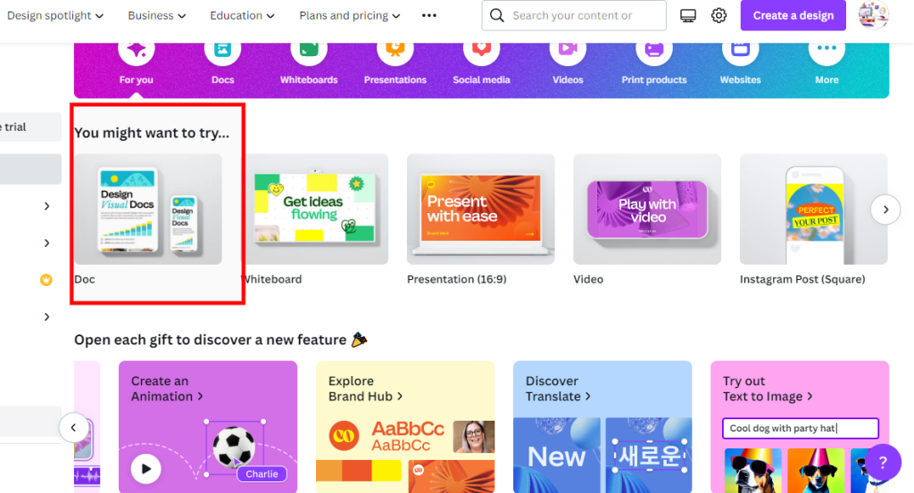Expand the Business menu

(x=157, y=16)
